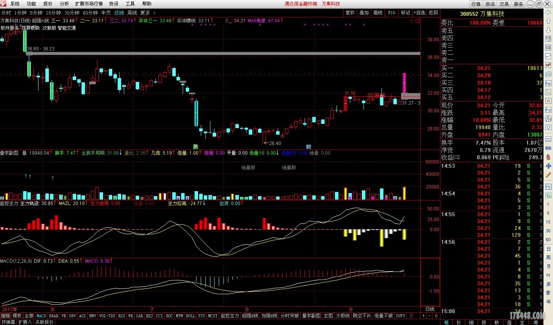Click the red S icon in sidebar
The image size is (553, 325).
[548, 157]
